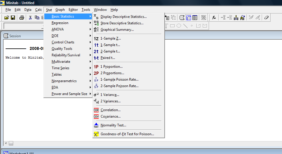The width and height of the screenshot is (282, 154).
Task: Choose the 2 Variances test
Action: 129,101
